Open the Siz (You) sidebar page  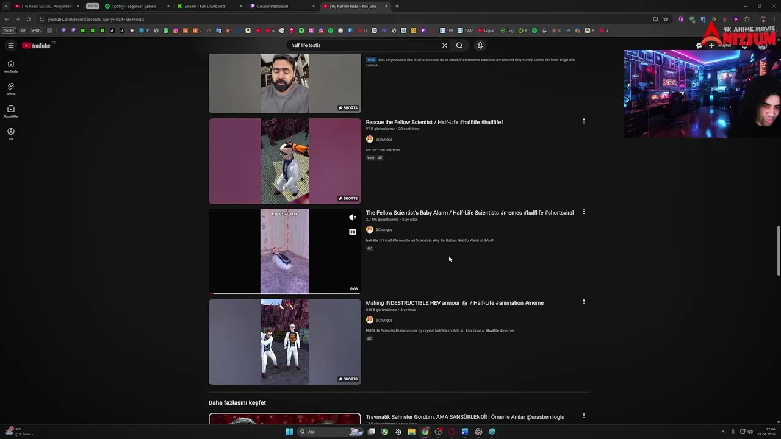pyautogui.click(x=11, y=134)
